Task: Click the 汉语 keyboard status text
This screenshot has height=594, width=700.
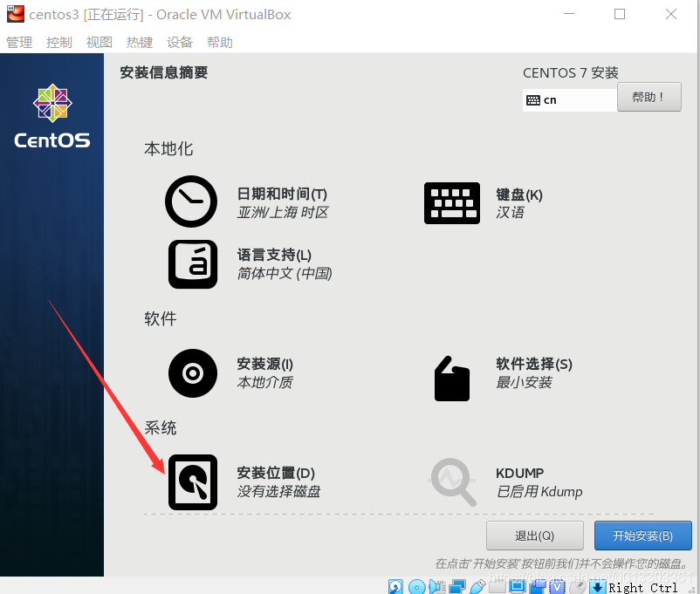Action: pos(510,213)
